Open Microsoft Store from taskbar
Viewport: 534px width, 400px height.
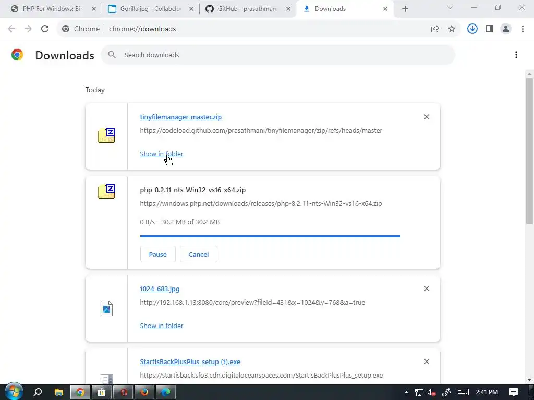click(x=101, y=392)
